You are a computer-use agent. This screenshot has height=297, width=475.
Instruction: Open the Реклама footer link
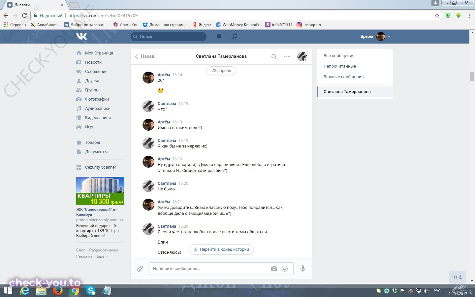[84, 256]
